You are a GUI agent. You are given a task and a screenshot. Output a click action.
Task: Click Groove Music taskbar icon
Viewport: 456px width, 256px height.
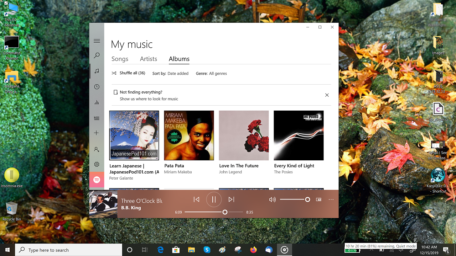pos(284,250)
